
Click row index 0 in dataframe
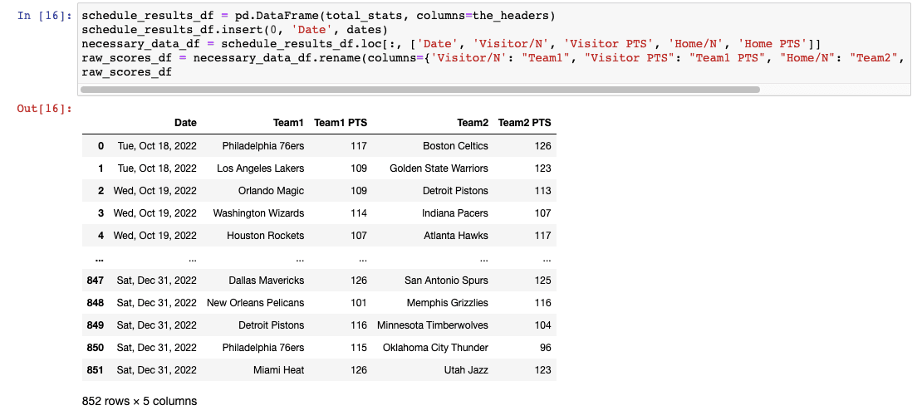101,146
